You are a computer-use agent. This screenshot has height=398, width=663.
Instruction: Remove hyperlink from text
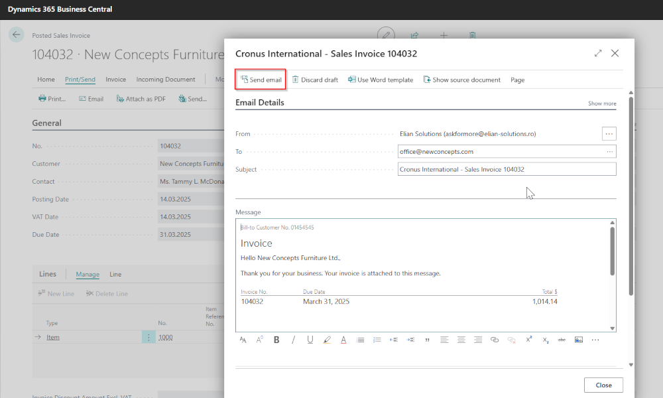click(x=511, y=340)
